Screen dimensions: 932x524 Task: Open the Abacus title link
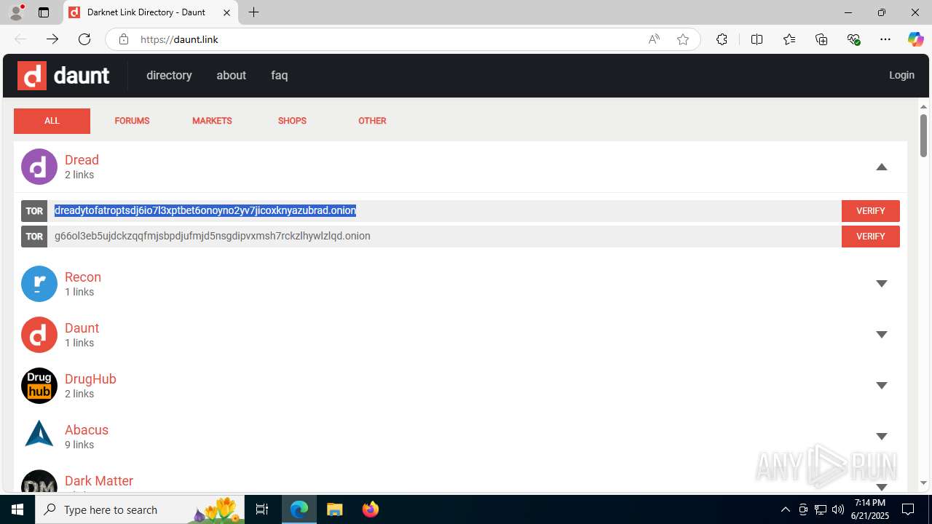pyautogui.click(x=87, y=430)
